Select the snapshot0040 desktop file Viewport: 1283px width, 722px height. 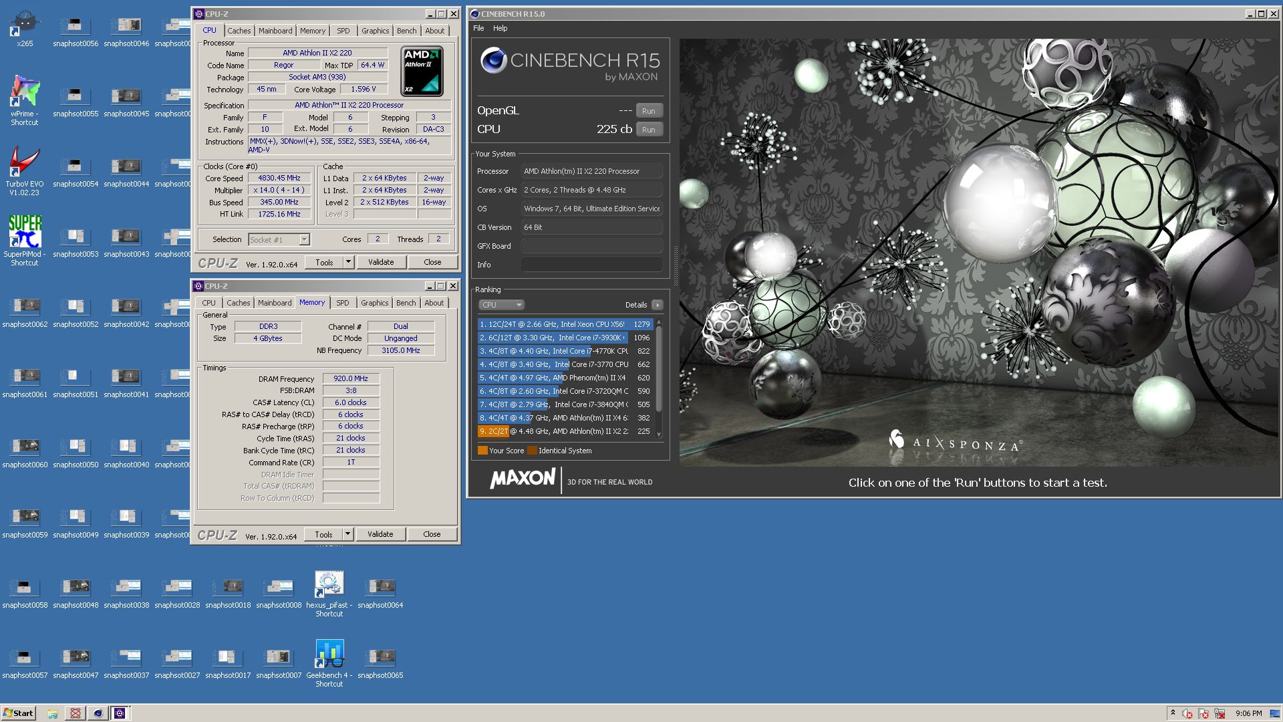point(126,453)
